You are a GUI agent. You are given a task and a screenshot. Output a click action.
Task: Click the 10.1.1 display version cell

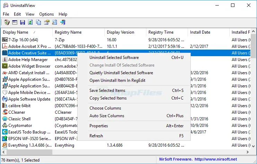pyautogui.click(x=112, y=46)
